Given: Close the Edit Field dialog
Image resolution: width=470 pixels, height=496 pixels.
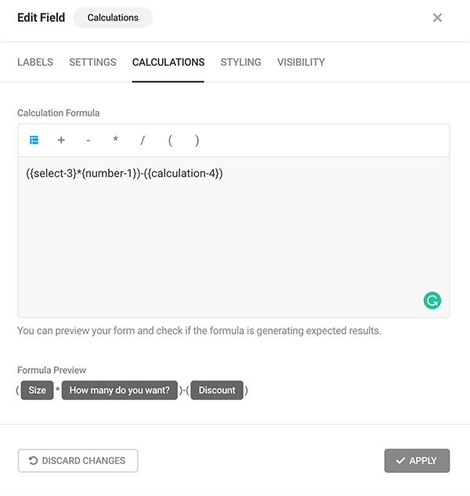Looking at the screenshot, I should [x=437, y=17].
